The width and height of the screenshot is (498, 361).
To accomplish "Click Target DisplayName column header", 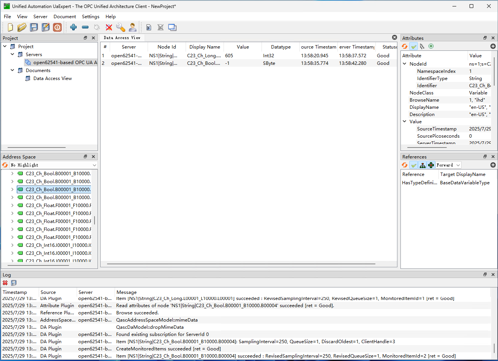I will click(x=465, y=174).
